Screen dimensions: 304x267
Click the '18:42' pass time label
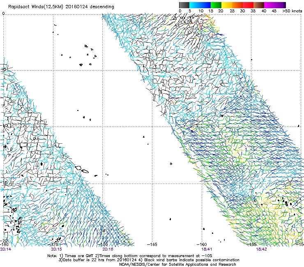(x=261, y=249)
